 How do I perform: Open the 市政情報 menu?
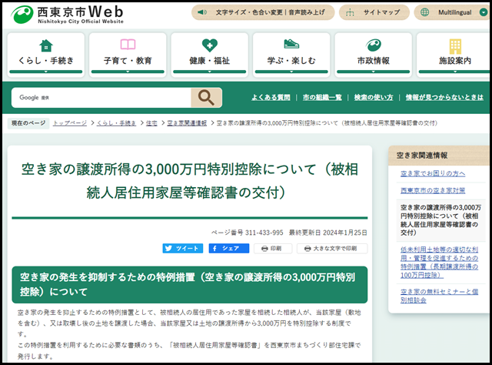374,55
